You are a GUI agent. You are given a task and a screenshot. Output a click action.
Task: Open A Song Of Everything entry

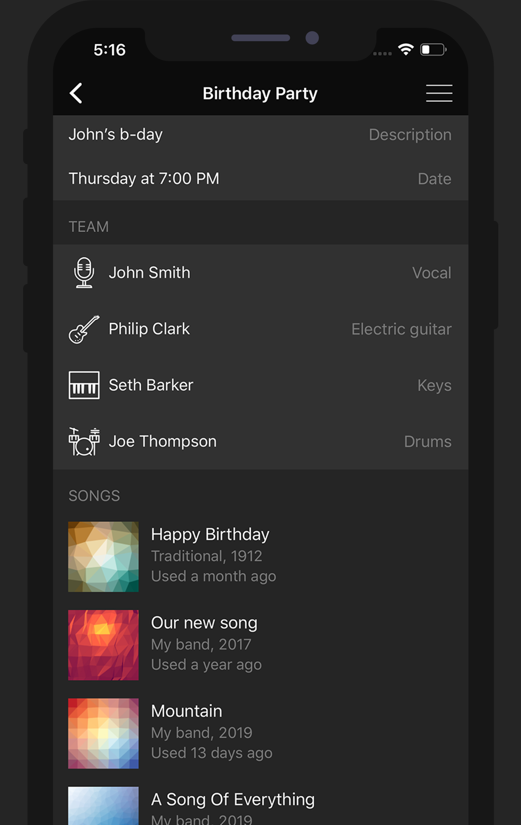pos(260,806)
